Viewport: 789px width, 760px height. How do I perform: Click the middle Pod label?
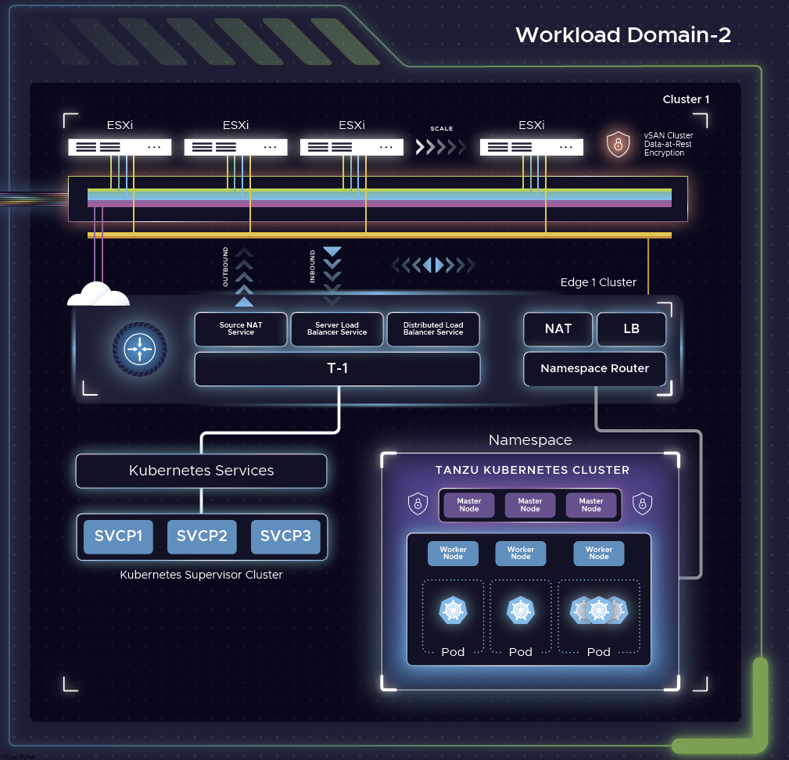click(x=520, y=652)
